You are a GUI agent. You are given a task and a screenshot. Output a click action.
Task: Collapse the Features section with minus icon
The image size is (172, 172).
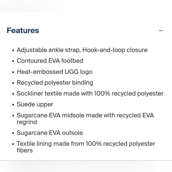(161, 31)
